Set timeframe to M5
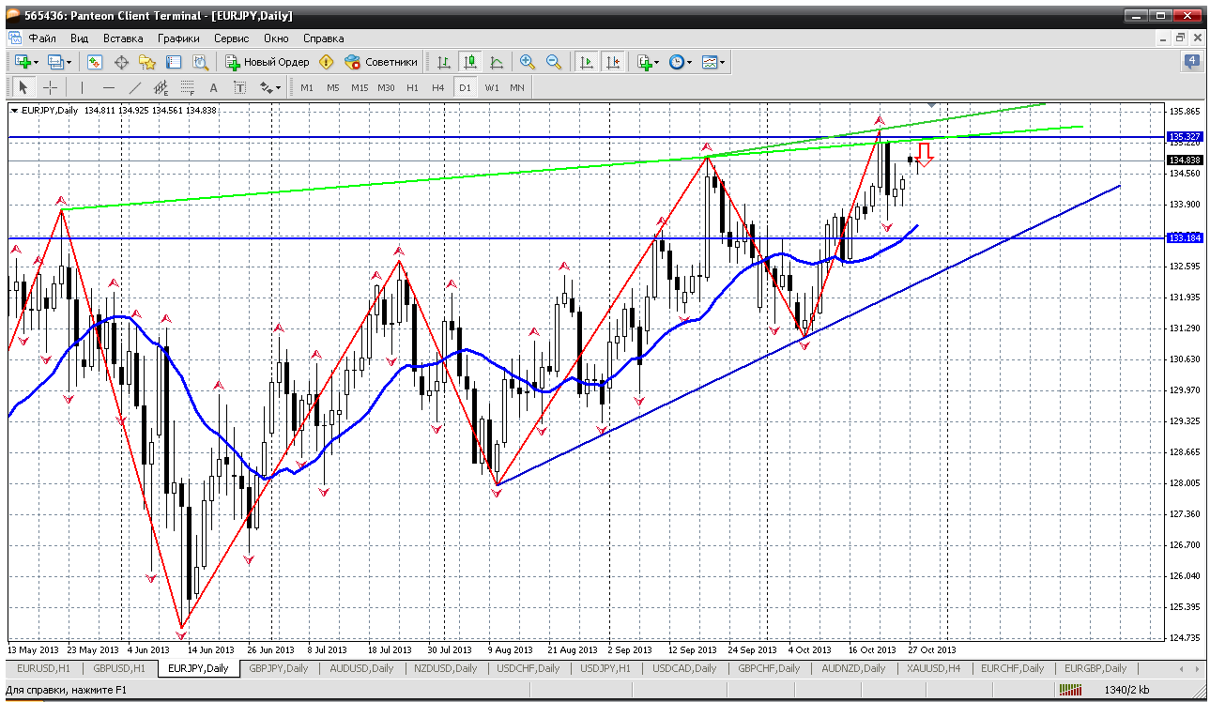Screen dimensions: 1210x702 [x=333, y=87]
